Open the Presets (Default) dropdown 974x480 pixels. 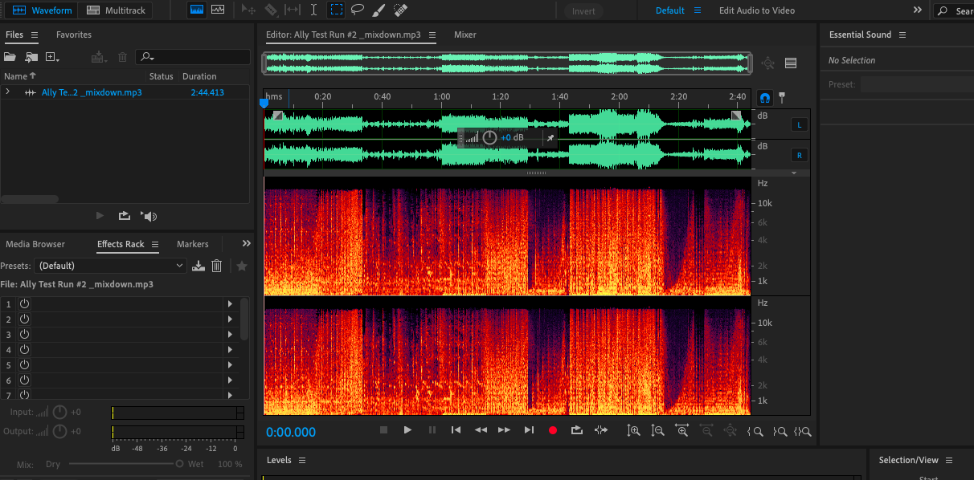112,266
